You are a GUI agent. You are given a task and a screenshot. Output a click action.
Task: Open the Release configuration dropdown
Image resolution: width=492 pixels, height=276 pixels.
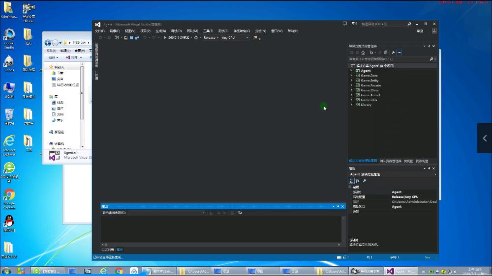click(x=211, y=38)
